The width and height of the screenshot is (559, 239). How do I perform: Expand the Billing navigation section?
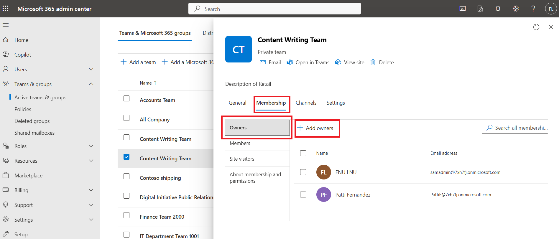click(x=91, y=190)
